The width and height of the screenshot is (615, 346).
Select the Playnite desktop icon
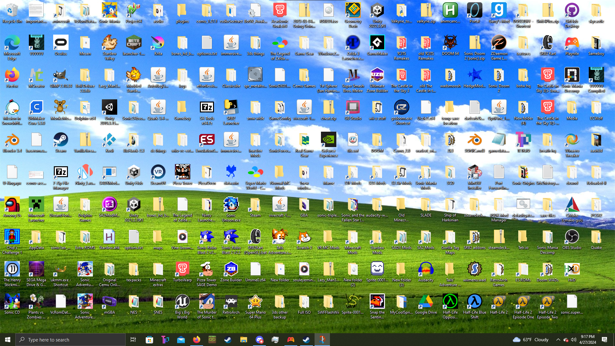click(572, 45)
